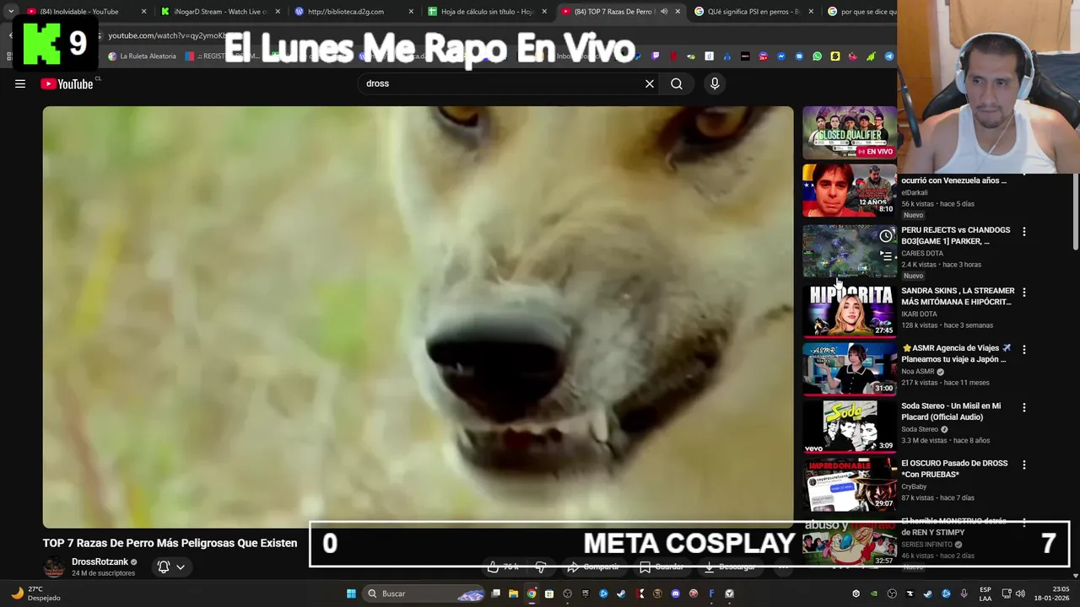This screenshot has width=1080, height=607.
Task: Visit the IKARI DOTA channel
Action: (919, 314)
